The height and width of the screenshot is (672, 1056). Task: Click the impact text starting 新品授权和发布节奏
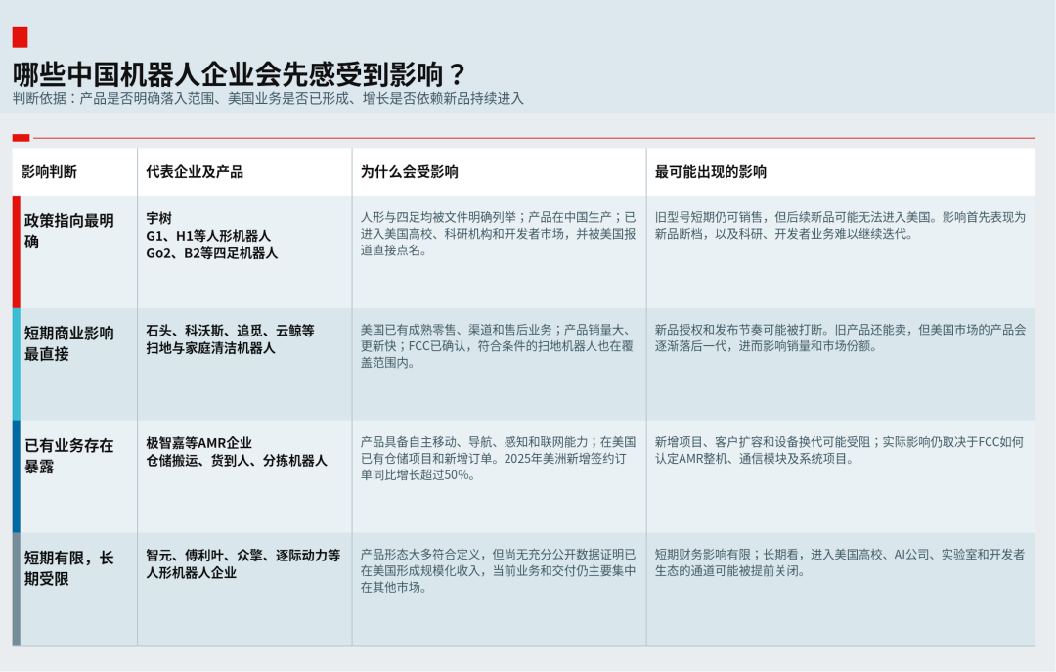(840, 338)
